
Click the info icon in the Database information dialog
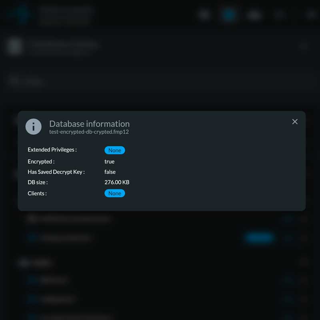click(x=34, y=126)
